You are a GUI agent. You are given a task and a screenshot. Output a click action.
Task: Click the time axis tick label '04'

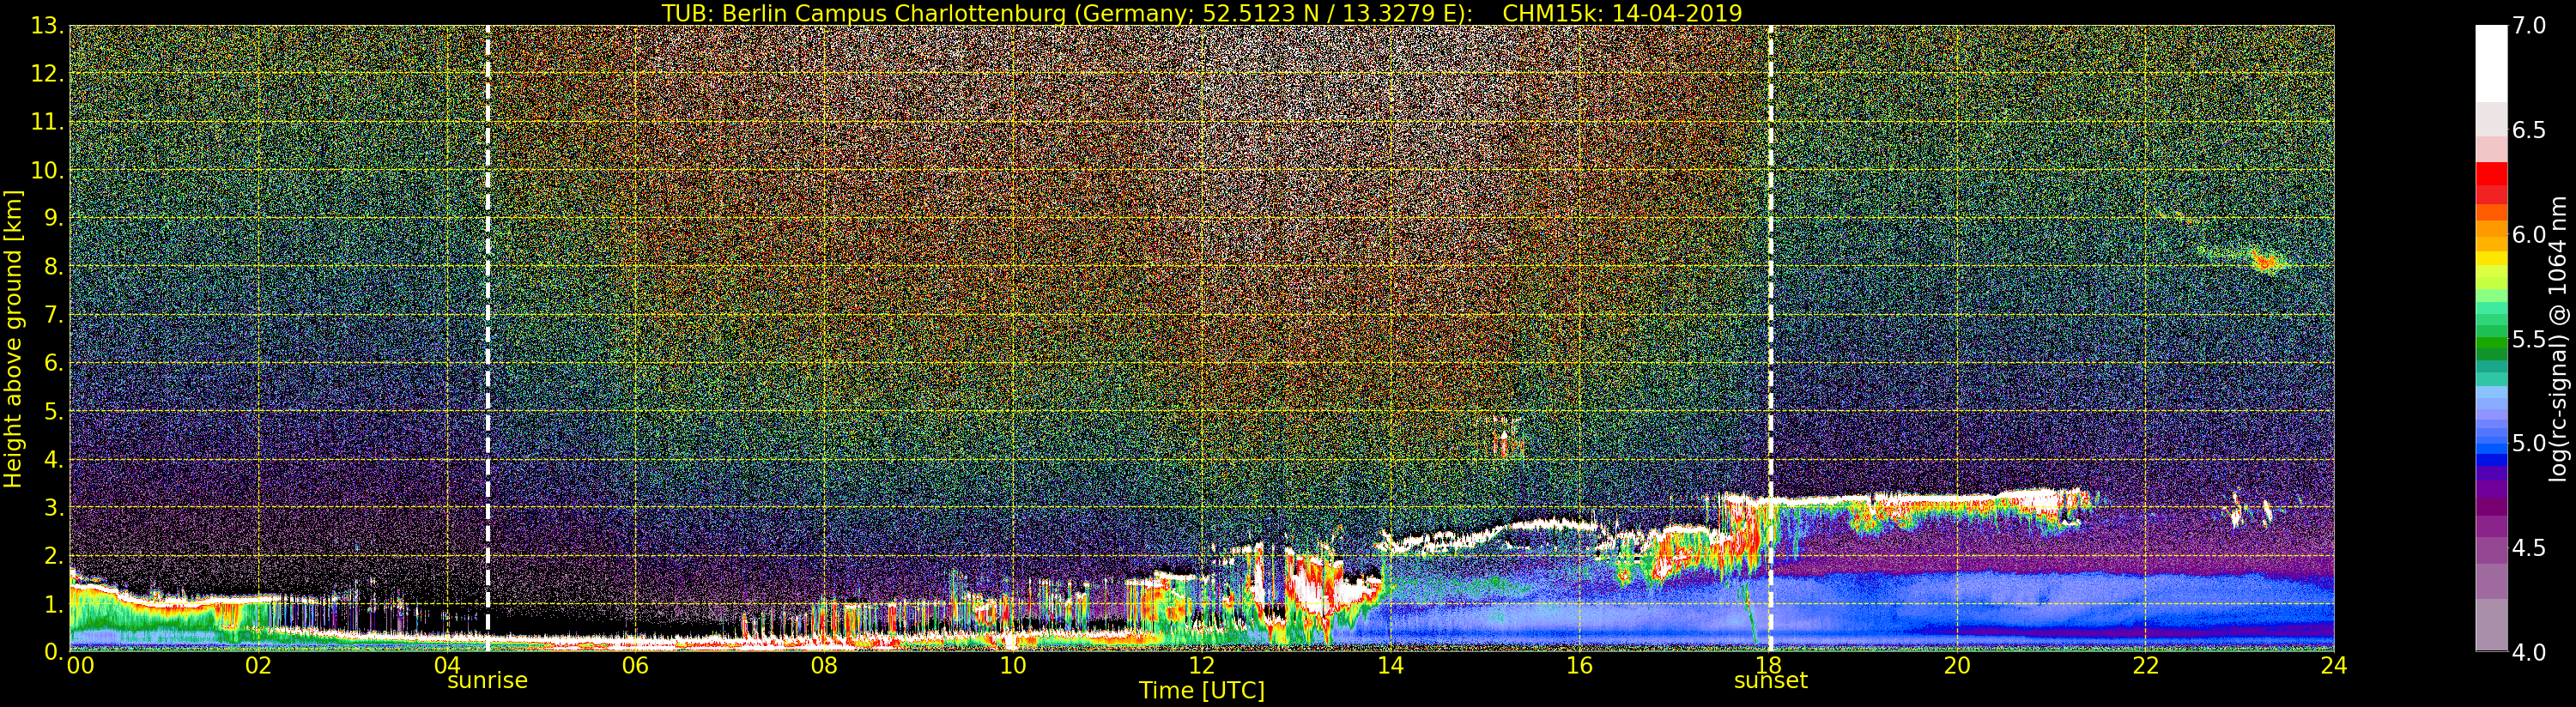point(447,666)
